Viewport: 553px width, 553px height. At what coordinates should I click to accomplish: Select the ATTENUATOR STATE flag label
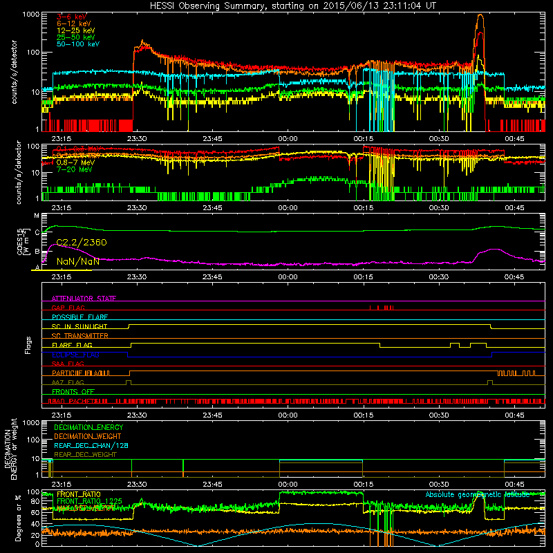(x=84, y=299)
